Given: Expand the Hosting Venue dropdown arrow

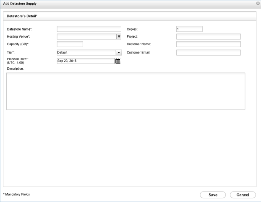Looking at the screenshot, I should 119,36.
